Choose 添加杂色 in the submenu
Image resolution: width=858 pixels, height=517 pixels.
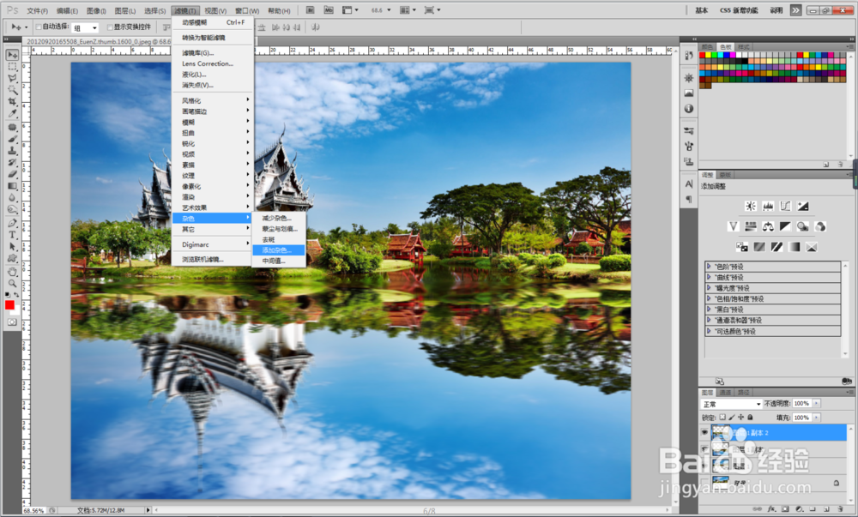pyautogui.click(x=278, y=250)
